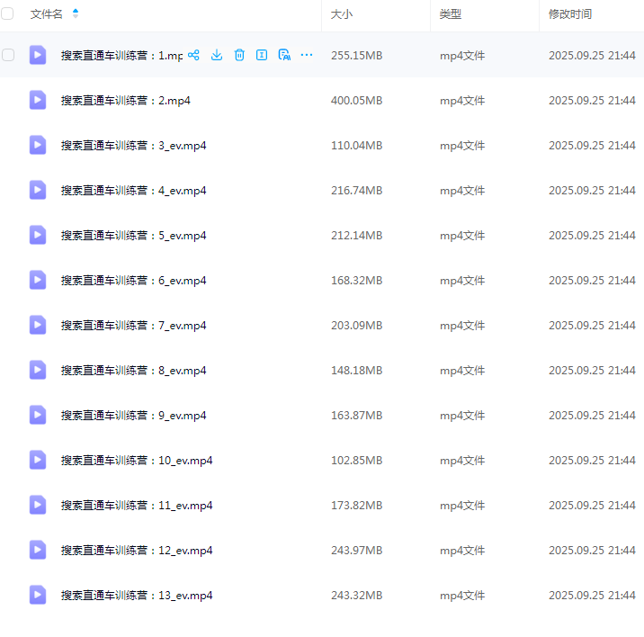Sort by the 大小 column header
644x637 pixels.
click(x=342, y=14)
